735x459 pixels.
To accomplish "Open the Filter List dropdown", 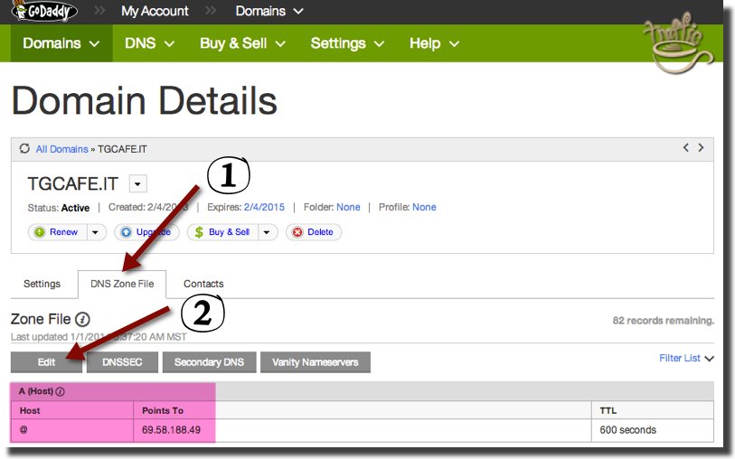I will pyautogui.click(x=686, y=359).
